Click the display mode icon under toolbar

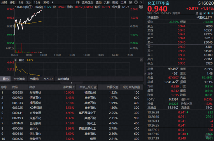point(141,7)
